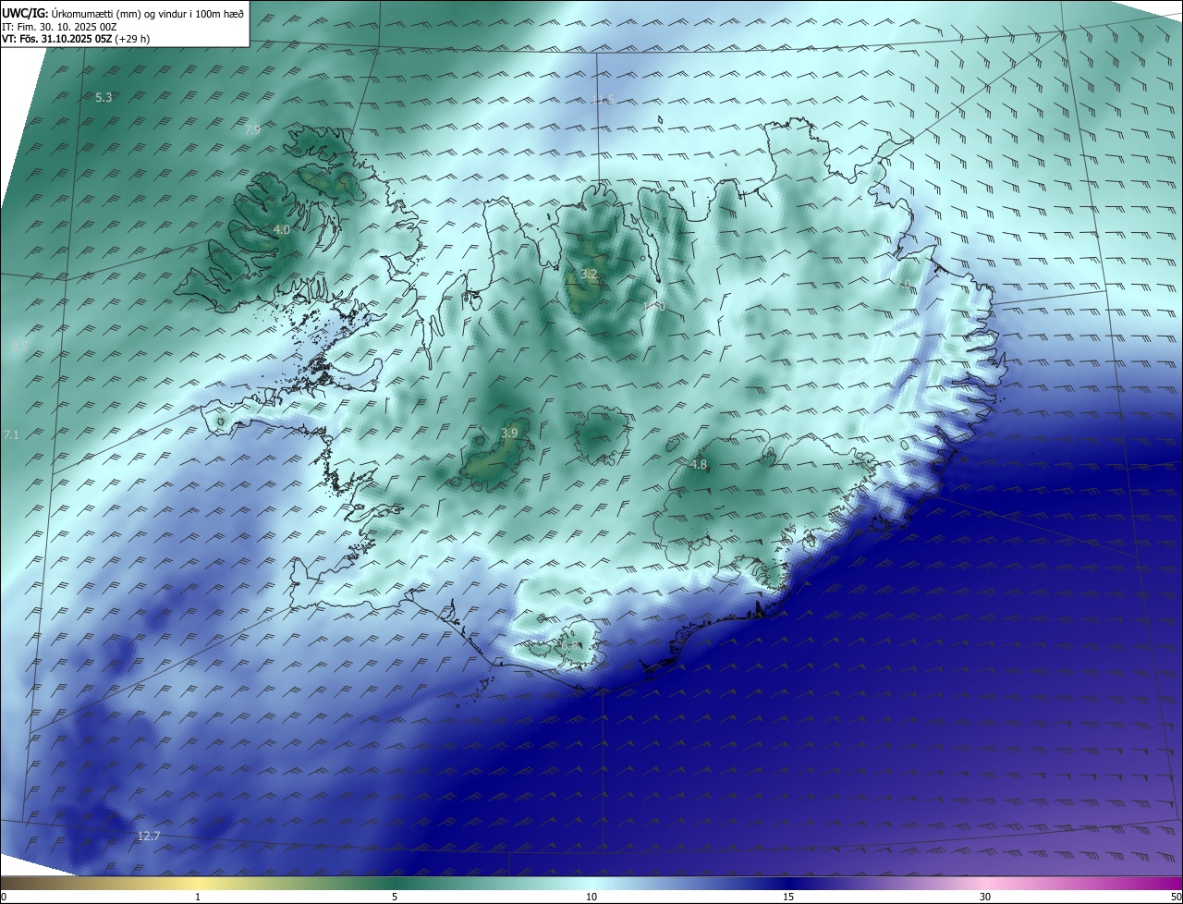This screenshot has width=1183, height=904.
Task: Click the map value label "3.2"
Action: 589,275
